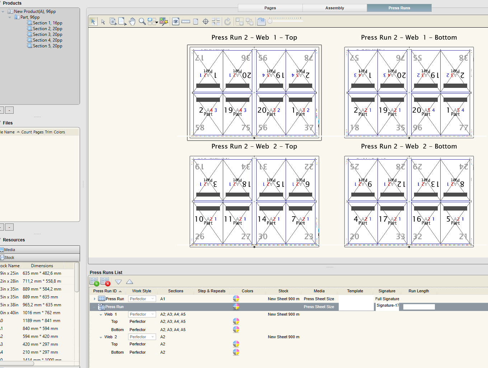Open Work Style dropdown for Web 2

coord(142,337)
